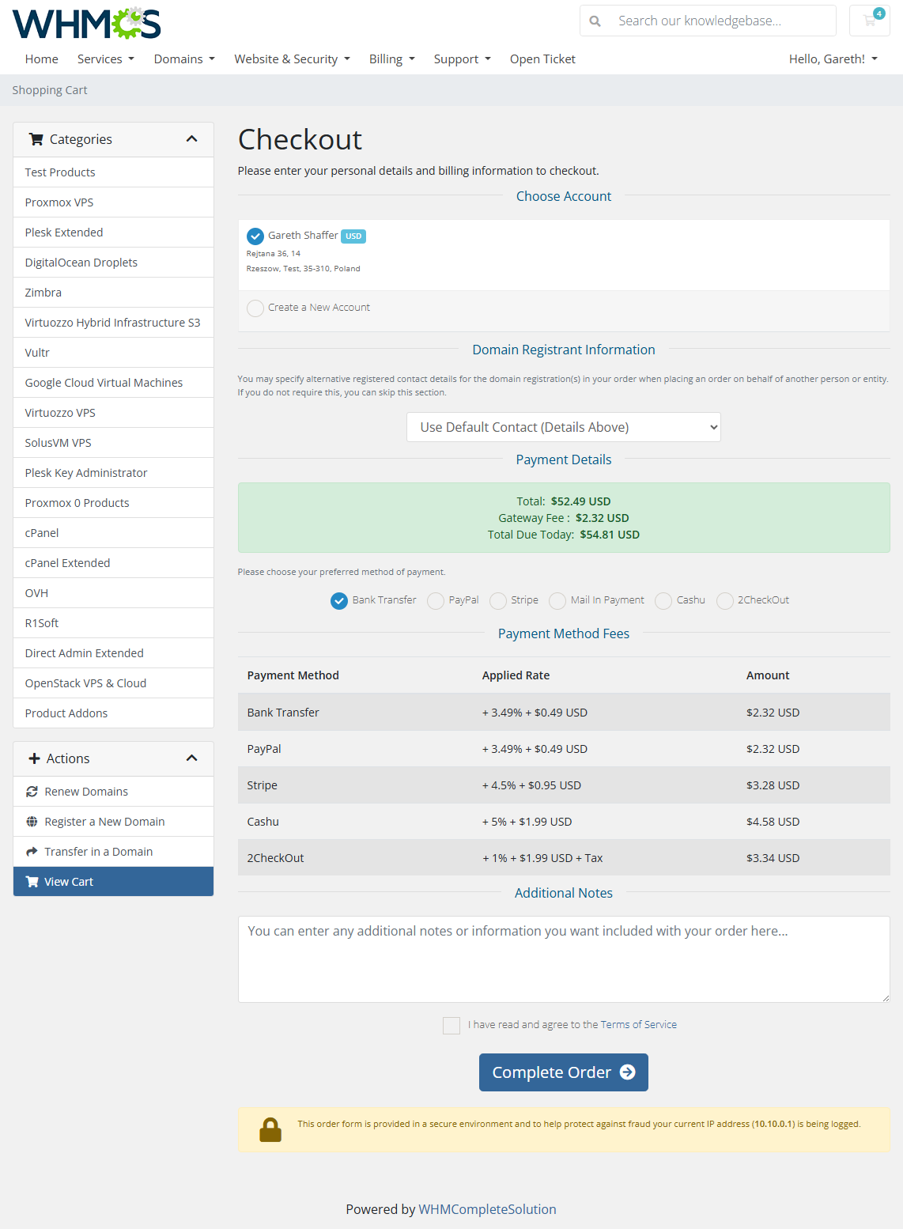The image size is (903, 1229).
Task: Click the lock icon in the security notice
Action: tap(270, 1129)
